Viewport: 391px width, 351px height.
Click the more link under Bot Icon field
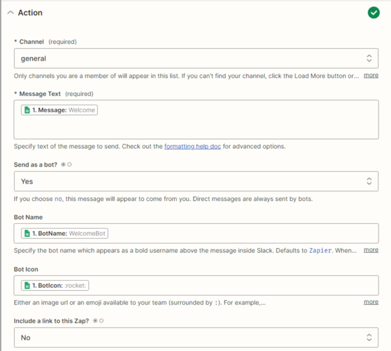point(371,301)
